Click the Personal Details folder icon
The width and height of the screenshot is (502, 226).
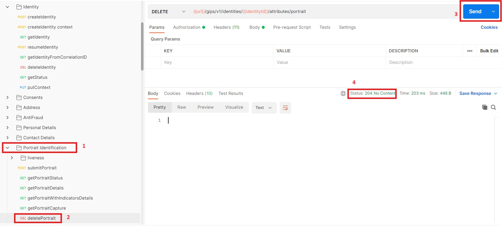coord(19,128)
